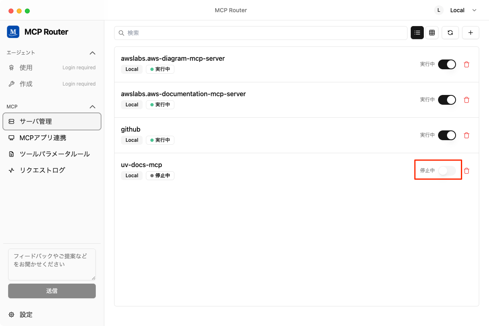Open サーバ管理 menu item
Viewport: 489px width, 326px height.
tap(52, 121)
